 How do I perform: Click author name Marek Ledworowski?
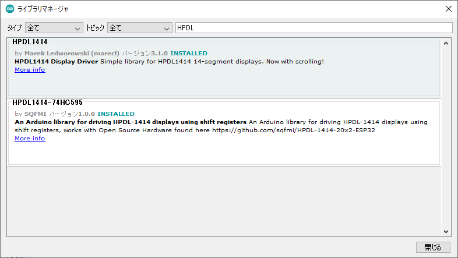coord(57,54)
